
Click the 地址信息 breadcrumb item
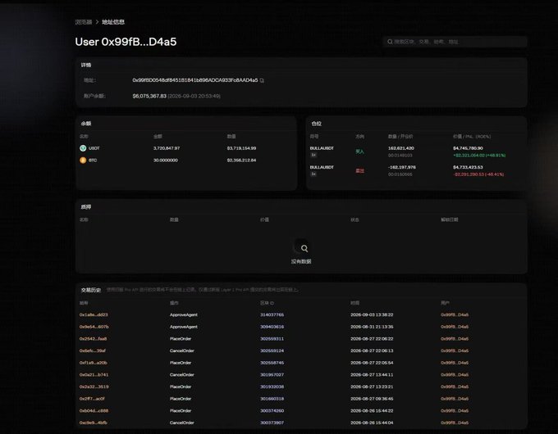pos(113,22)
